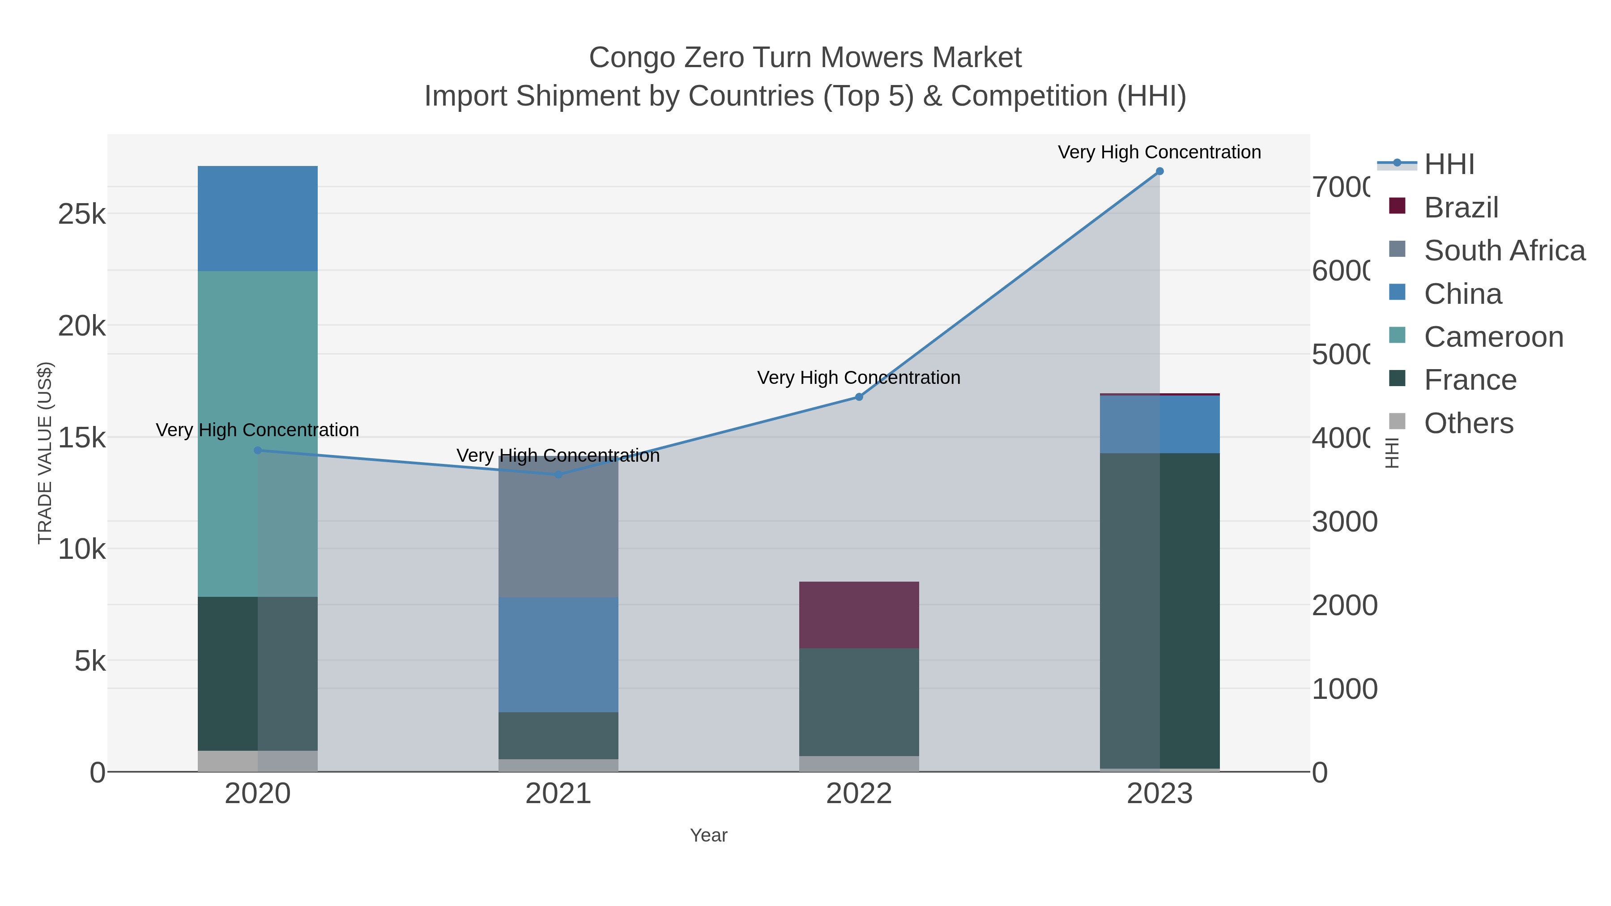Click the HHI data point for 2022
Screen dimensions: 1611x906
pos(859,397)
